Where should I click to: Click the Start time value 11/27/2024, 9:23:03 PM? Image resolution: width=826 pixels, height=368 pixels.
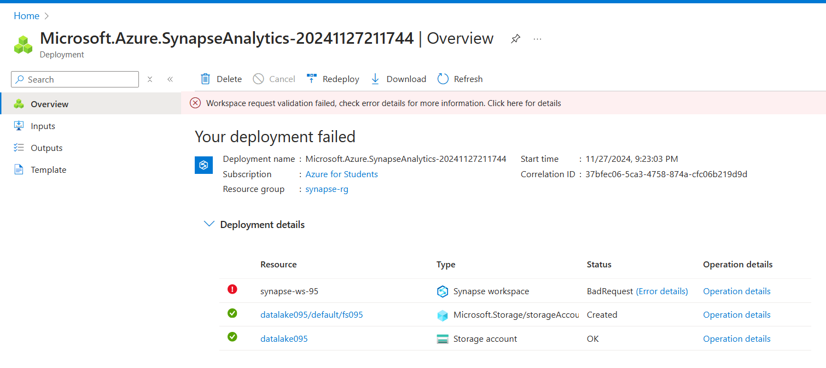[632, 159]
